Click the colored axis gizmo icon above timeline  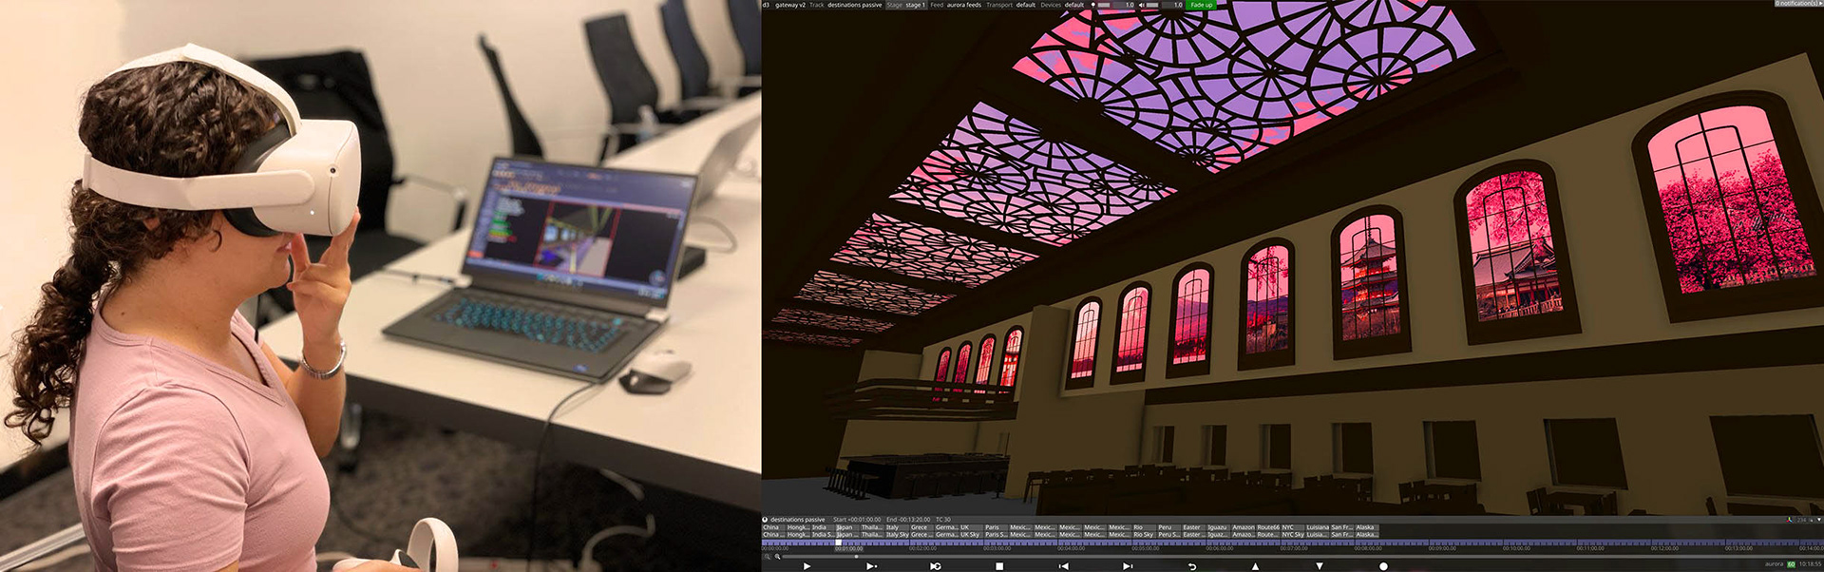[1790, 520]
